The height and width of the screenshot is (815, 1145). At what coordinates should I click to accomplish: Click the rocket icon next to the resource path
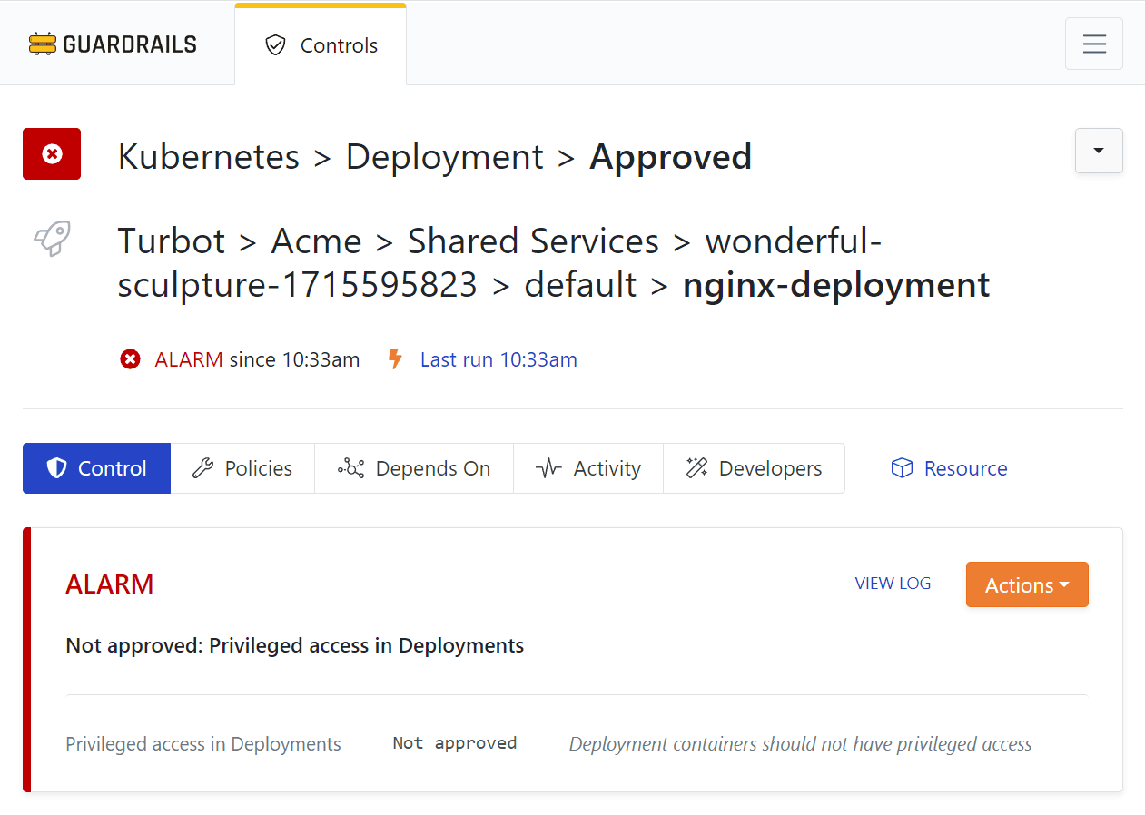(51, 239)
